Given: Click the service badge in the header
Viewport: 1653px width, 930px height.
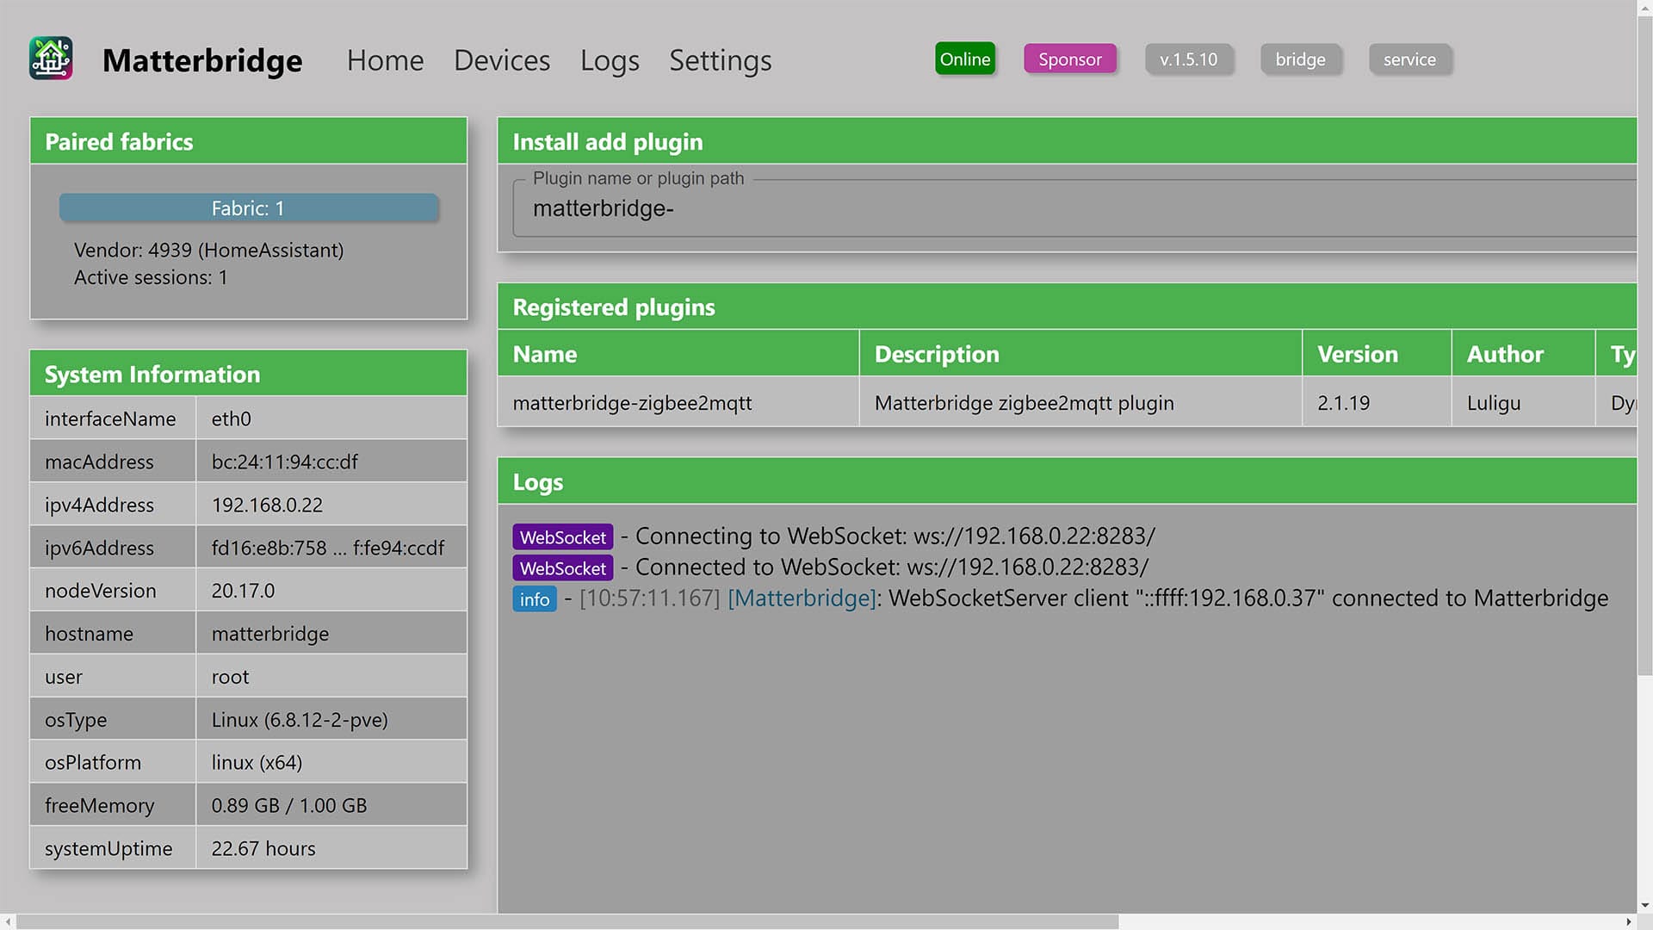Looking at the screenshot, I should [x=1409, y=59].
